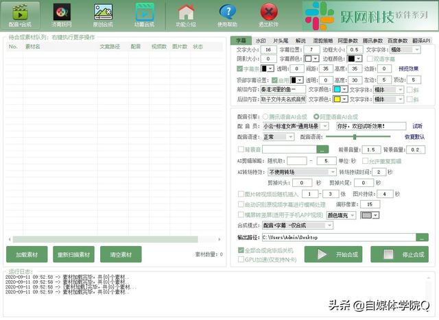
Task: Open the 配音员 voice dropdown
Action: [x=296, y=126]
